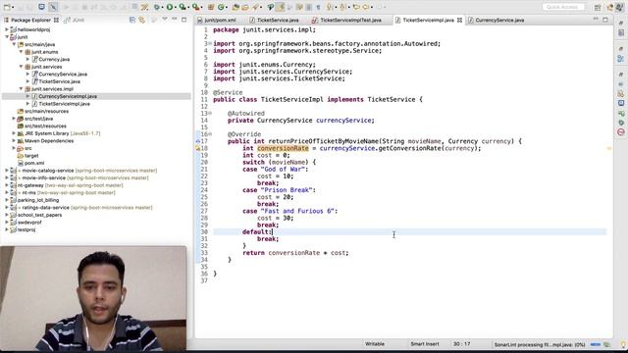This screenshot has width=628, height=353.
Task: Switch to rightmost perspective icon in toolbar
Action: pos(620,7)
